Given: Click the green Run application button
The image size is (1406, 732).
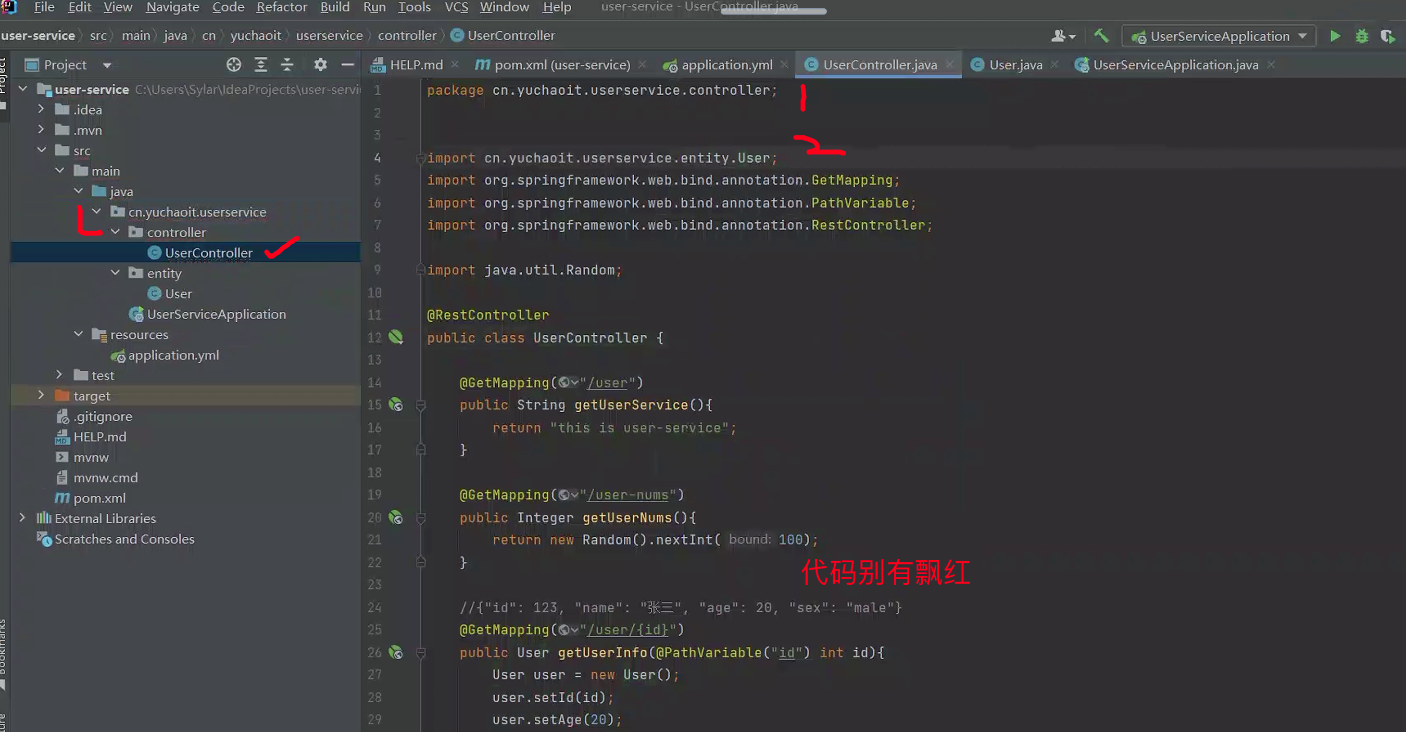Looking at the screenshot, I should click(1335, 36).
